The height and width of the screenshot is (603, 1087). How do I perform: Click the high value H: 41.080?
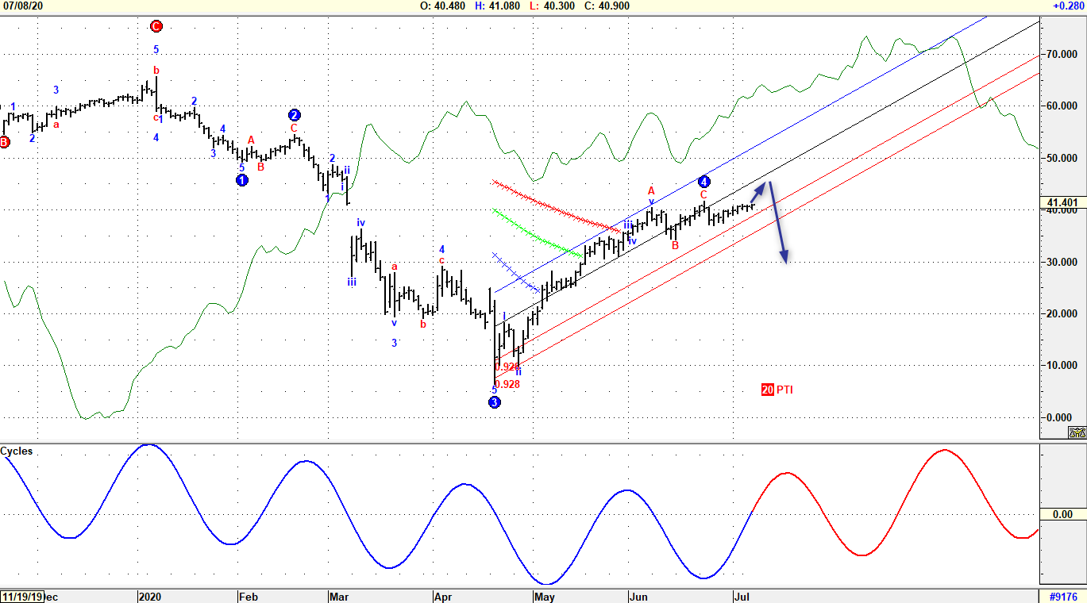[498, 6]
